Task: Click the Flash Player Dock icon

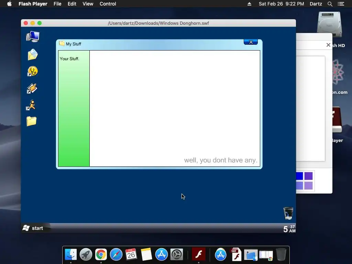Action: [199, 255]
